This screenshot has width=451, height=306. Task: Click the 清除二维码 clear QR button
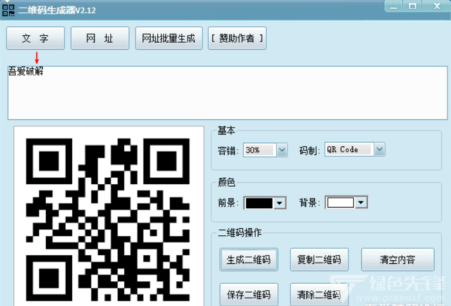[319, 294]
